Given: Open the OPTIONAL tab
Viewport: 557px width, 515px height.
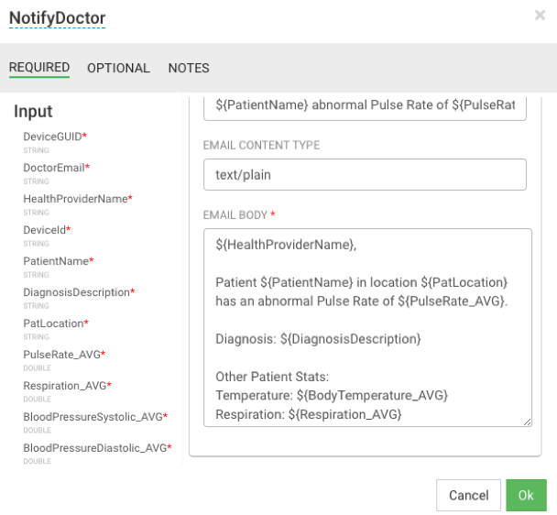Looking at the screenshot, I should click(118, 68).
